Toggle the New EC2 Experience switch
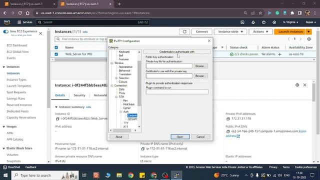 tap(5, 31)
